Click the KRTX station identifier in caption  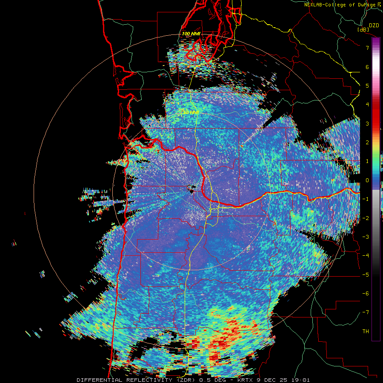pyautogui.click(x=245, y=380)
